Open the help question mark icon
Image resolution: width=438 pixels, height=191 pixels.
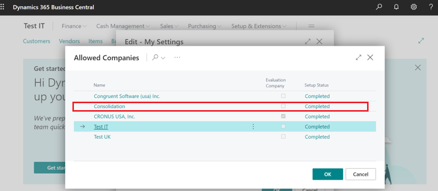(x=431, y=7)
